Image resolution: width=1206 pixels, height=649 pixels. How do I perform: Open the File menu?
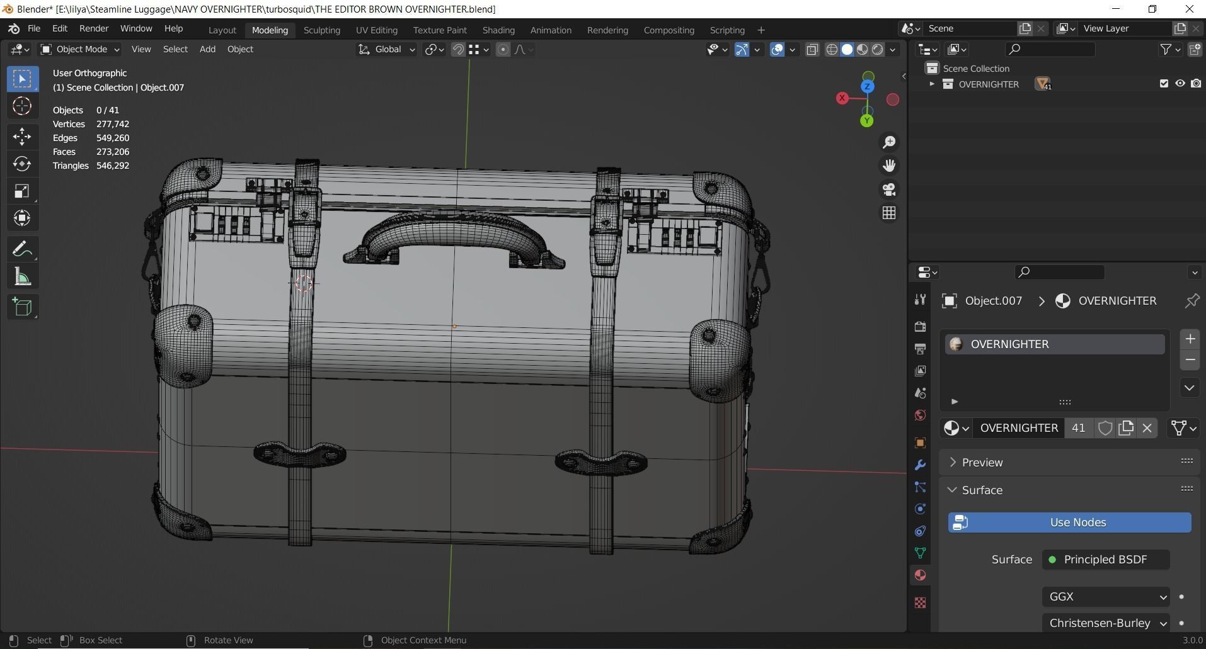[x=34, y=29]
